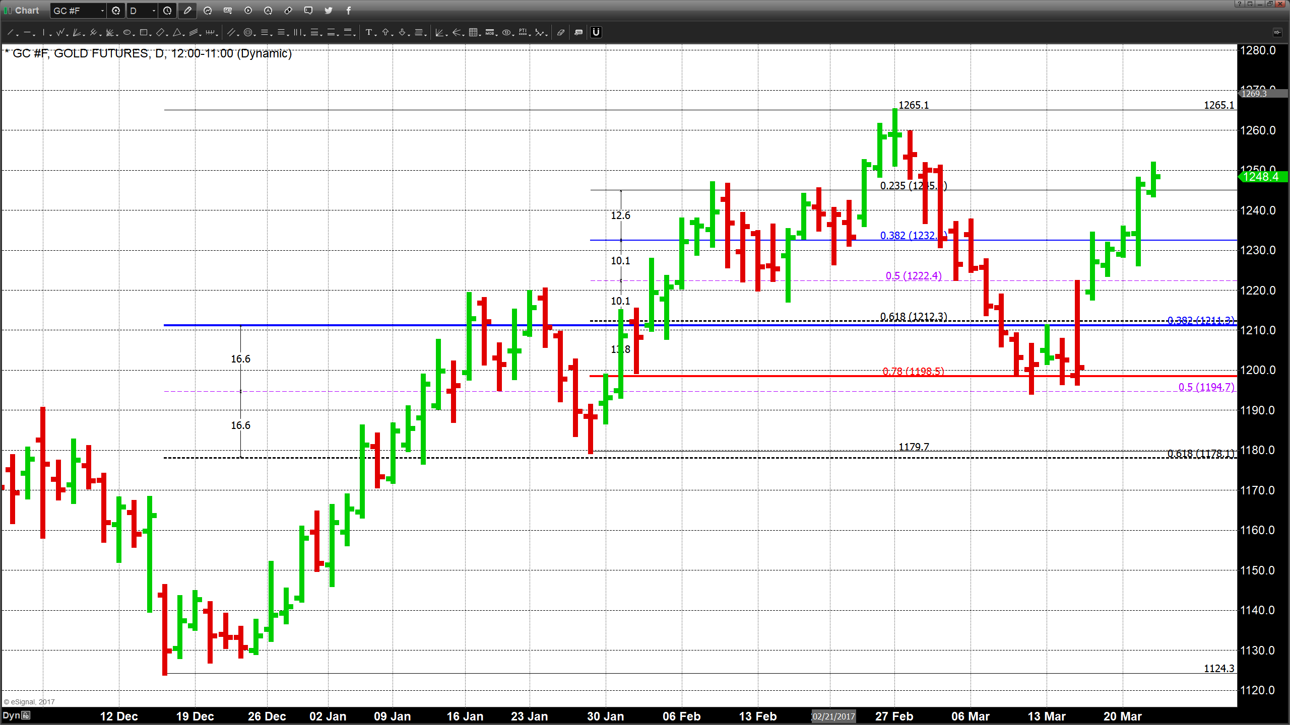Viewport: 1290px width, 725px height.
Task: Select the MOB tool
Action: click(490, 33)
